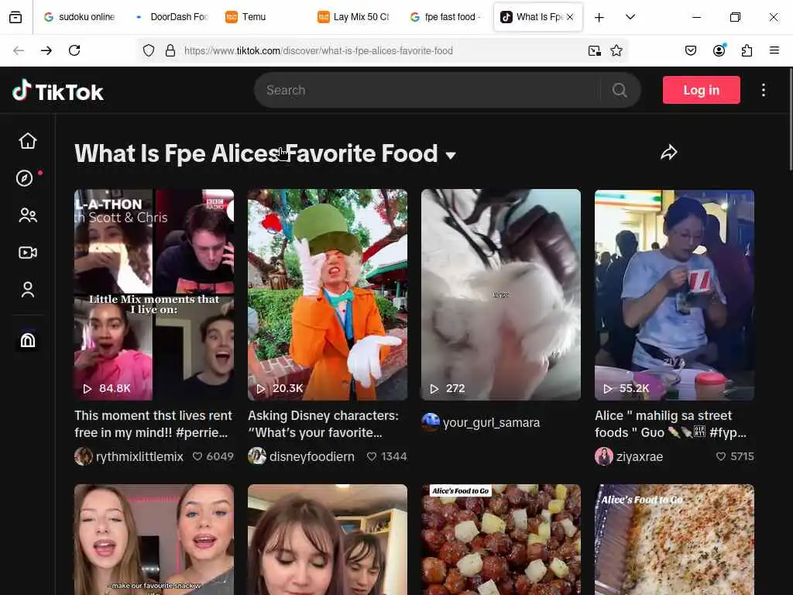The image size is (793, 595).
Task: Open ziyaxrae profile link
Action: [x=639, y=456]
